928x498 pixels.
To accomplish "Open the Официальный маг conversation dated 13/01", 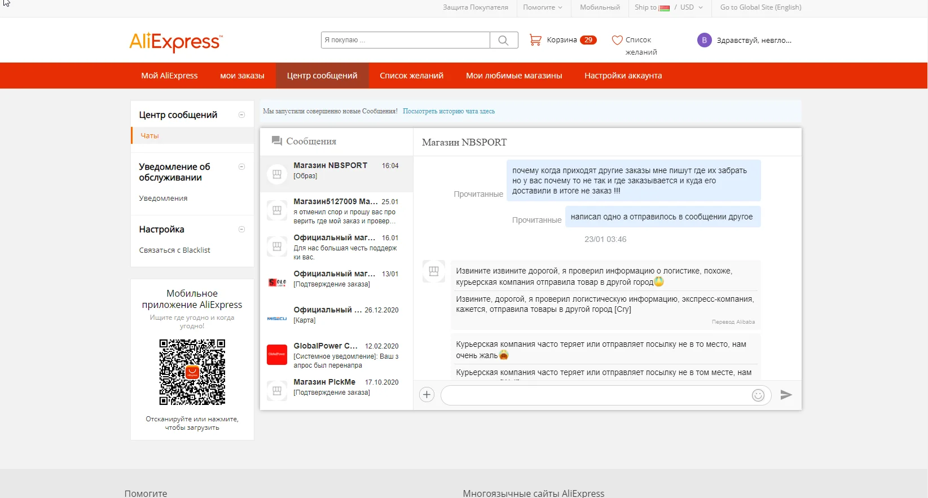I will click(x=337, y=283).
